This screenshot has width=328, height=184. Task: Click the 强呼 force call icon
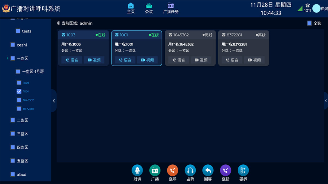(x=172, y=170)
